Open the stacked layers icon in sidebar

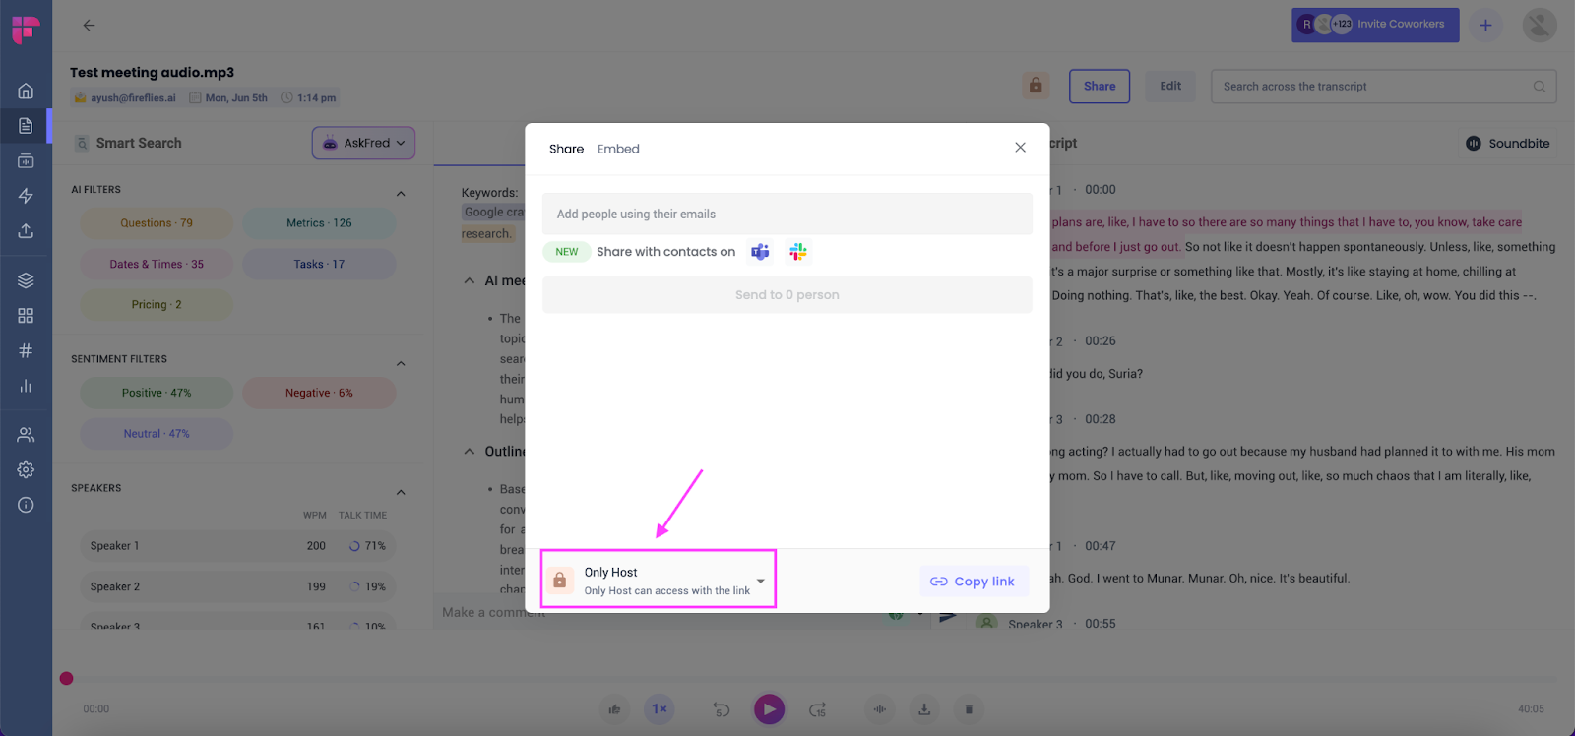(26, 280)
